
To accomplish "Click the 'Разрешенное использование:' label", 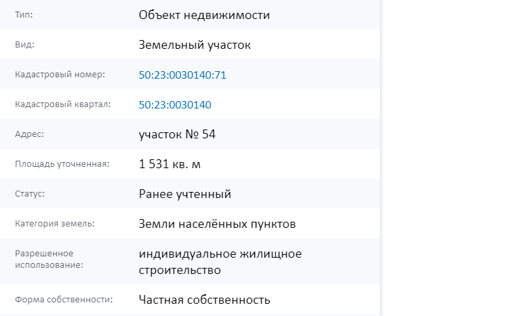I will click(49, 259).
